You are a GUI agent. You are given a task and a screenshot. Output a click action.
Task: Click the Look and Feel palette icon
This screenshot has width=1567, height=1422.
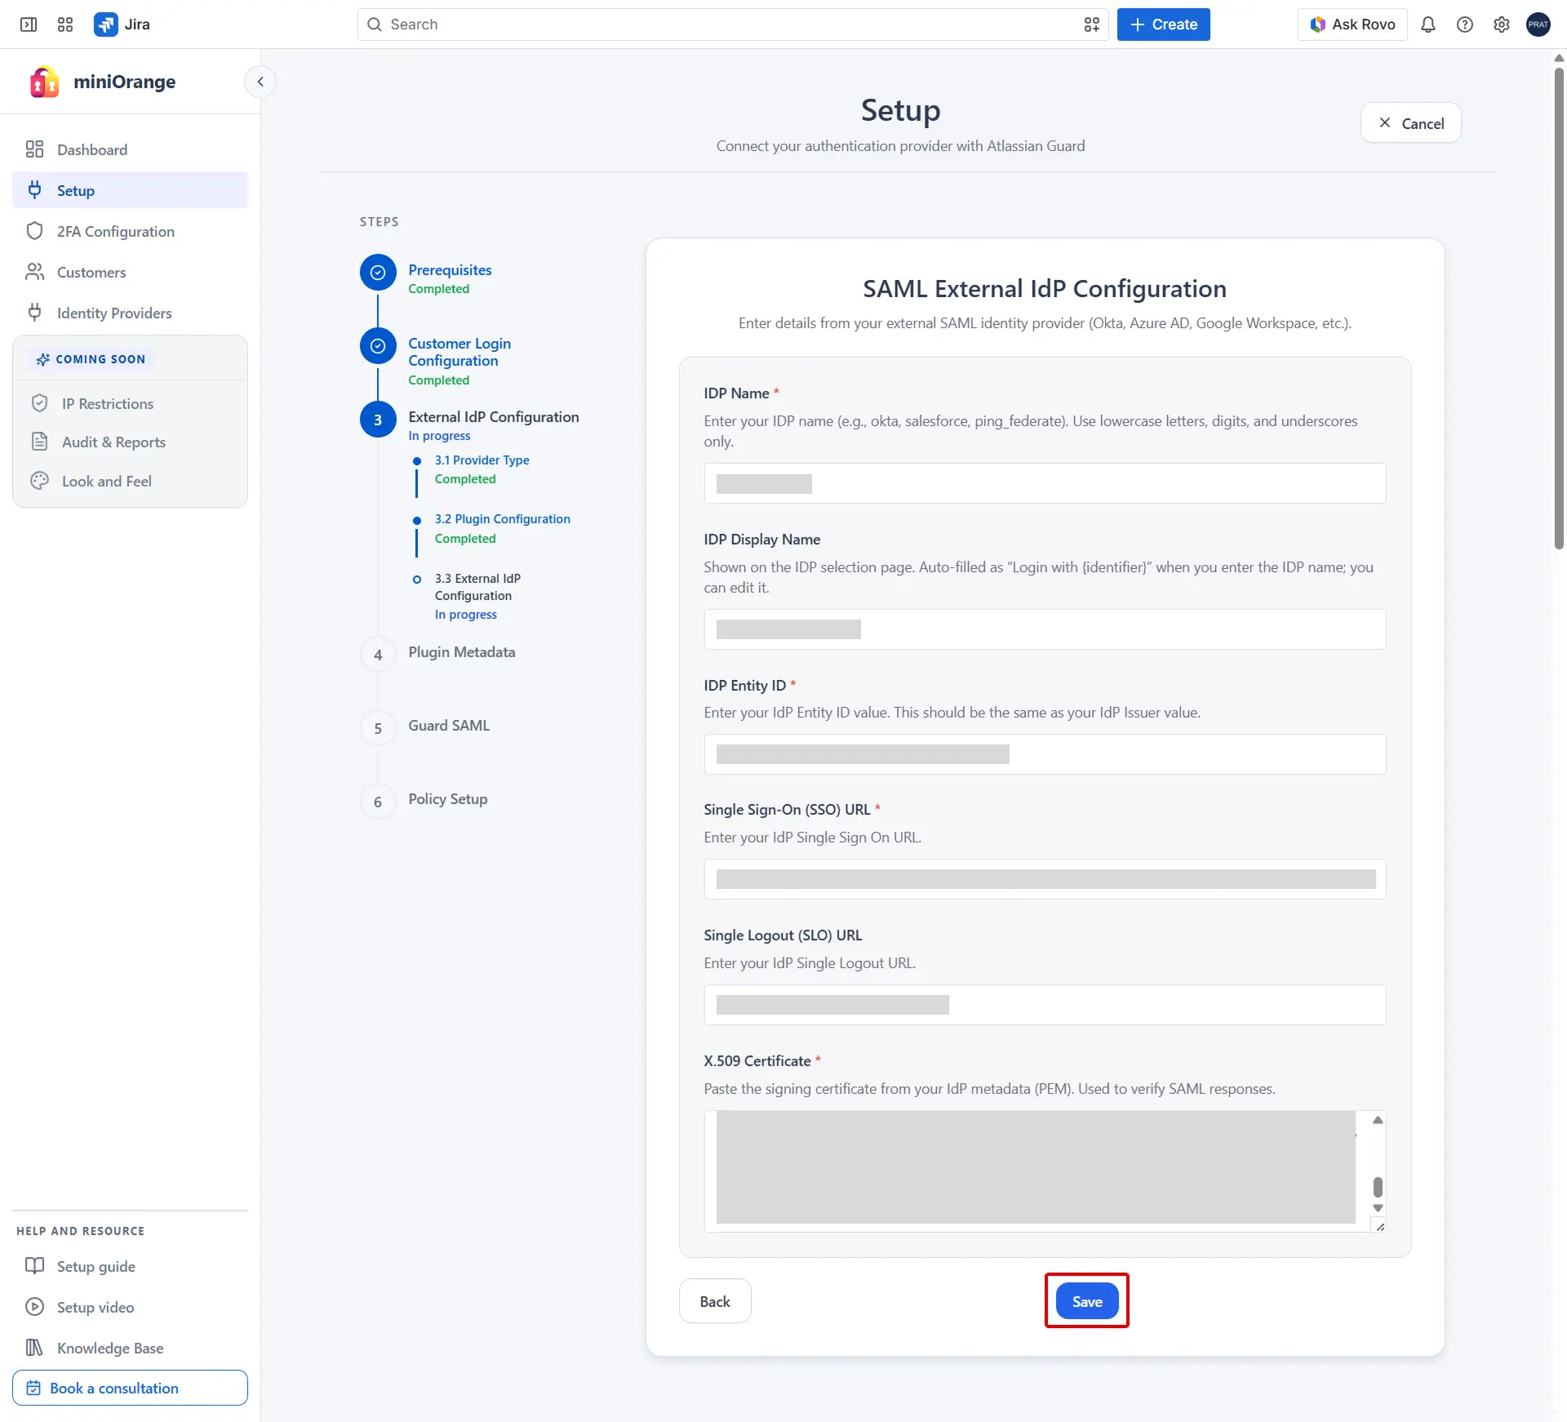click(x=39, y=481)
